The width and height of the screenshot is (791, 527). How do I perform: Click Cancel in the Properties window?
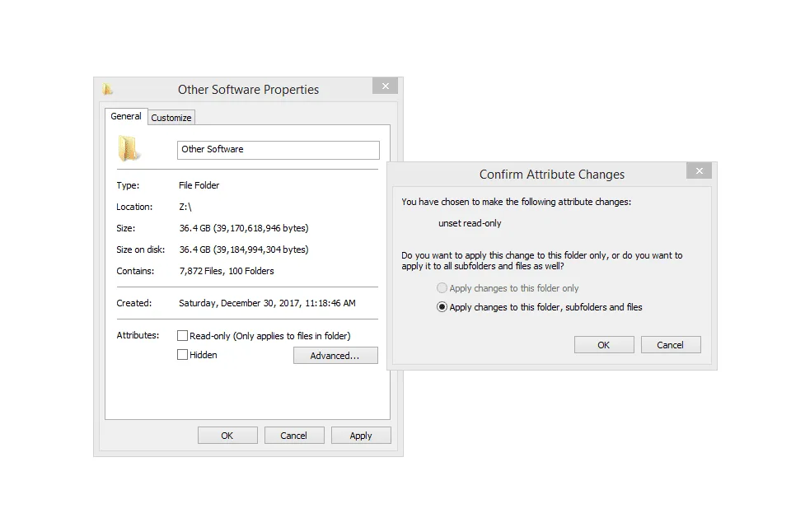click(x=294, y=435)
